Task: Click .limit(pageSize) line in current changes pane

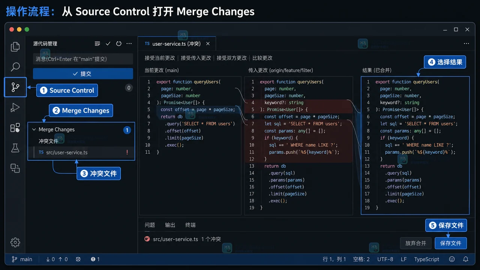Action: click(x=184, y=138)
